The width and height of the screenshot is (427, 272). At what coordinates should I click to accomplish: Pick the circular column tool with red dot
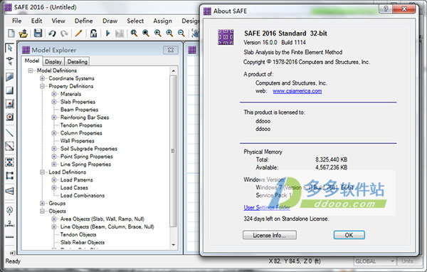[10, 117]
